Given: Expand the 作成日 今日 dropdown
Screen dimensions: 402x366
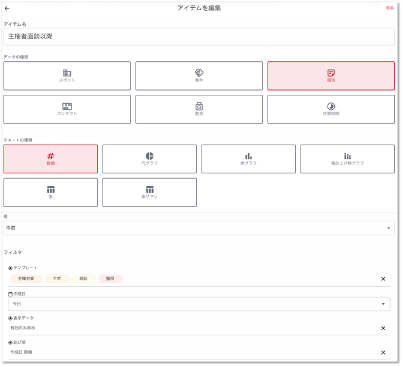Looking at the screenshot, I should coord(199,304).
